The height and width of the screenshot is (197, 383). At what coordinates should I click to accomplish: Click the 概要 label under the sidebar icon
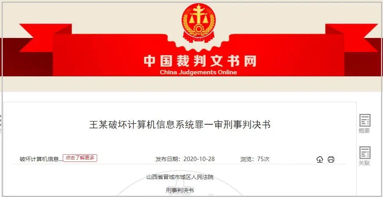point(364,131)
